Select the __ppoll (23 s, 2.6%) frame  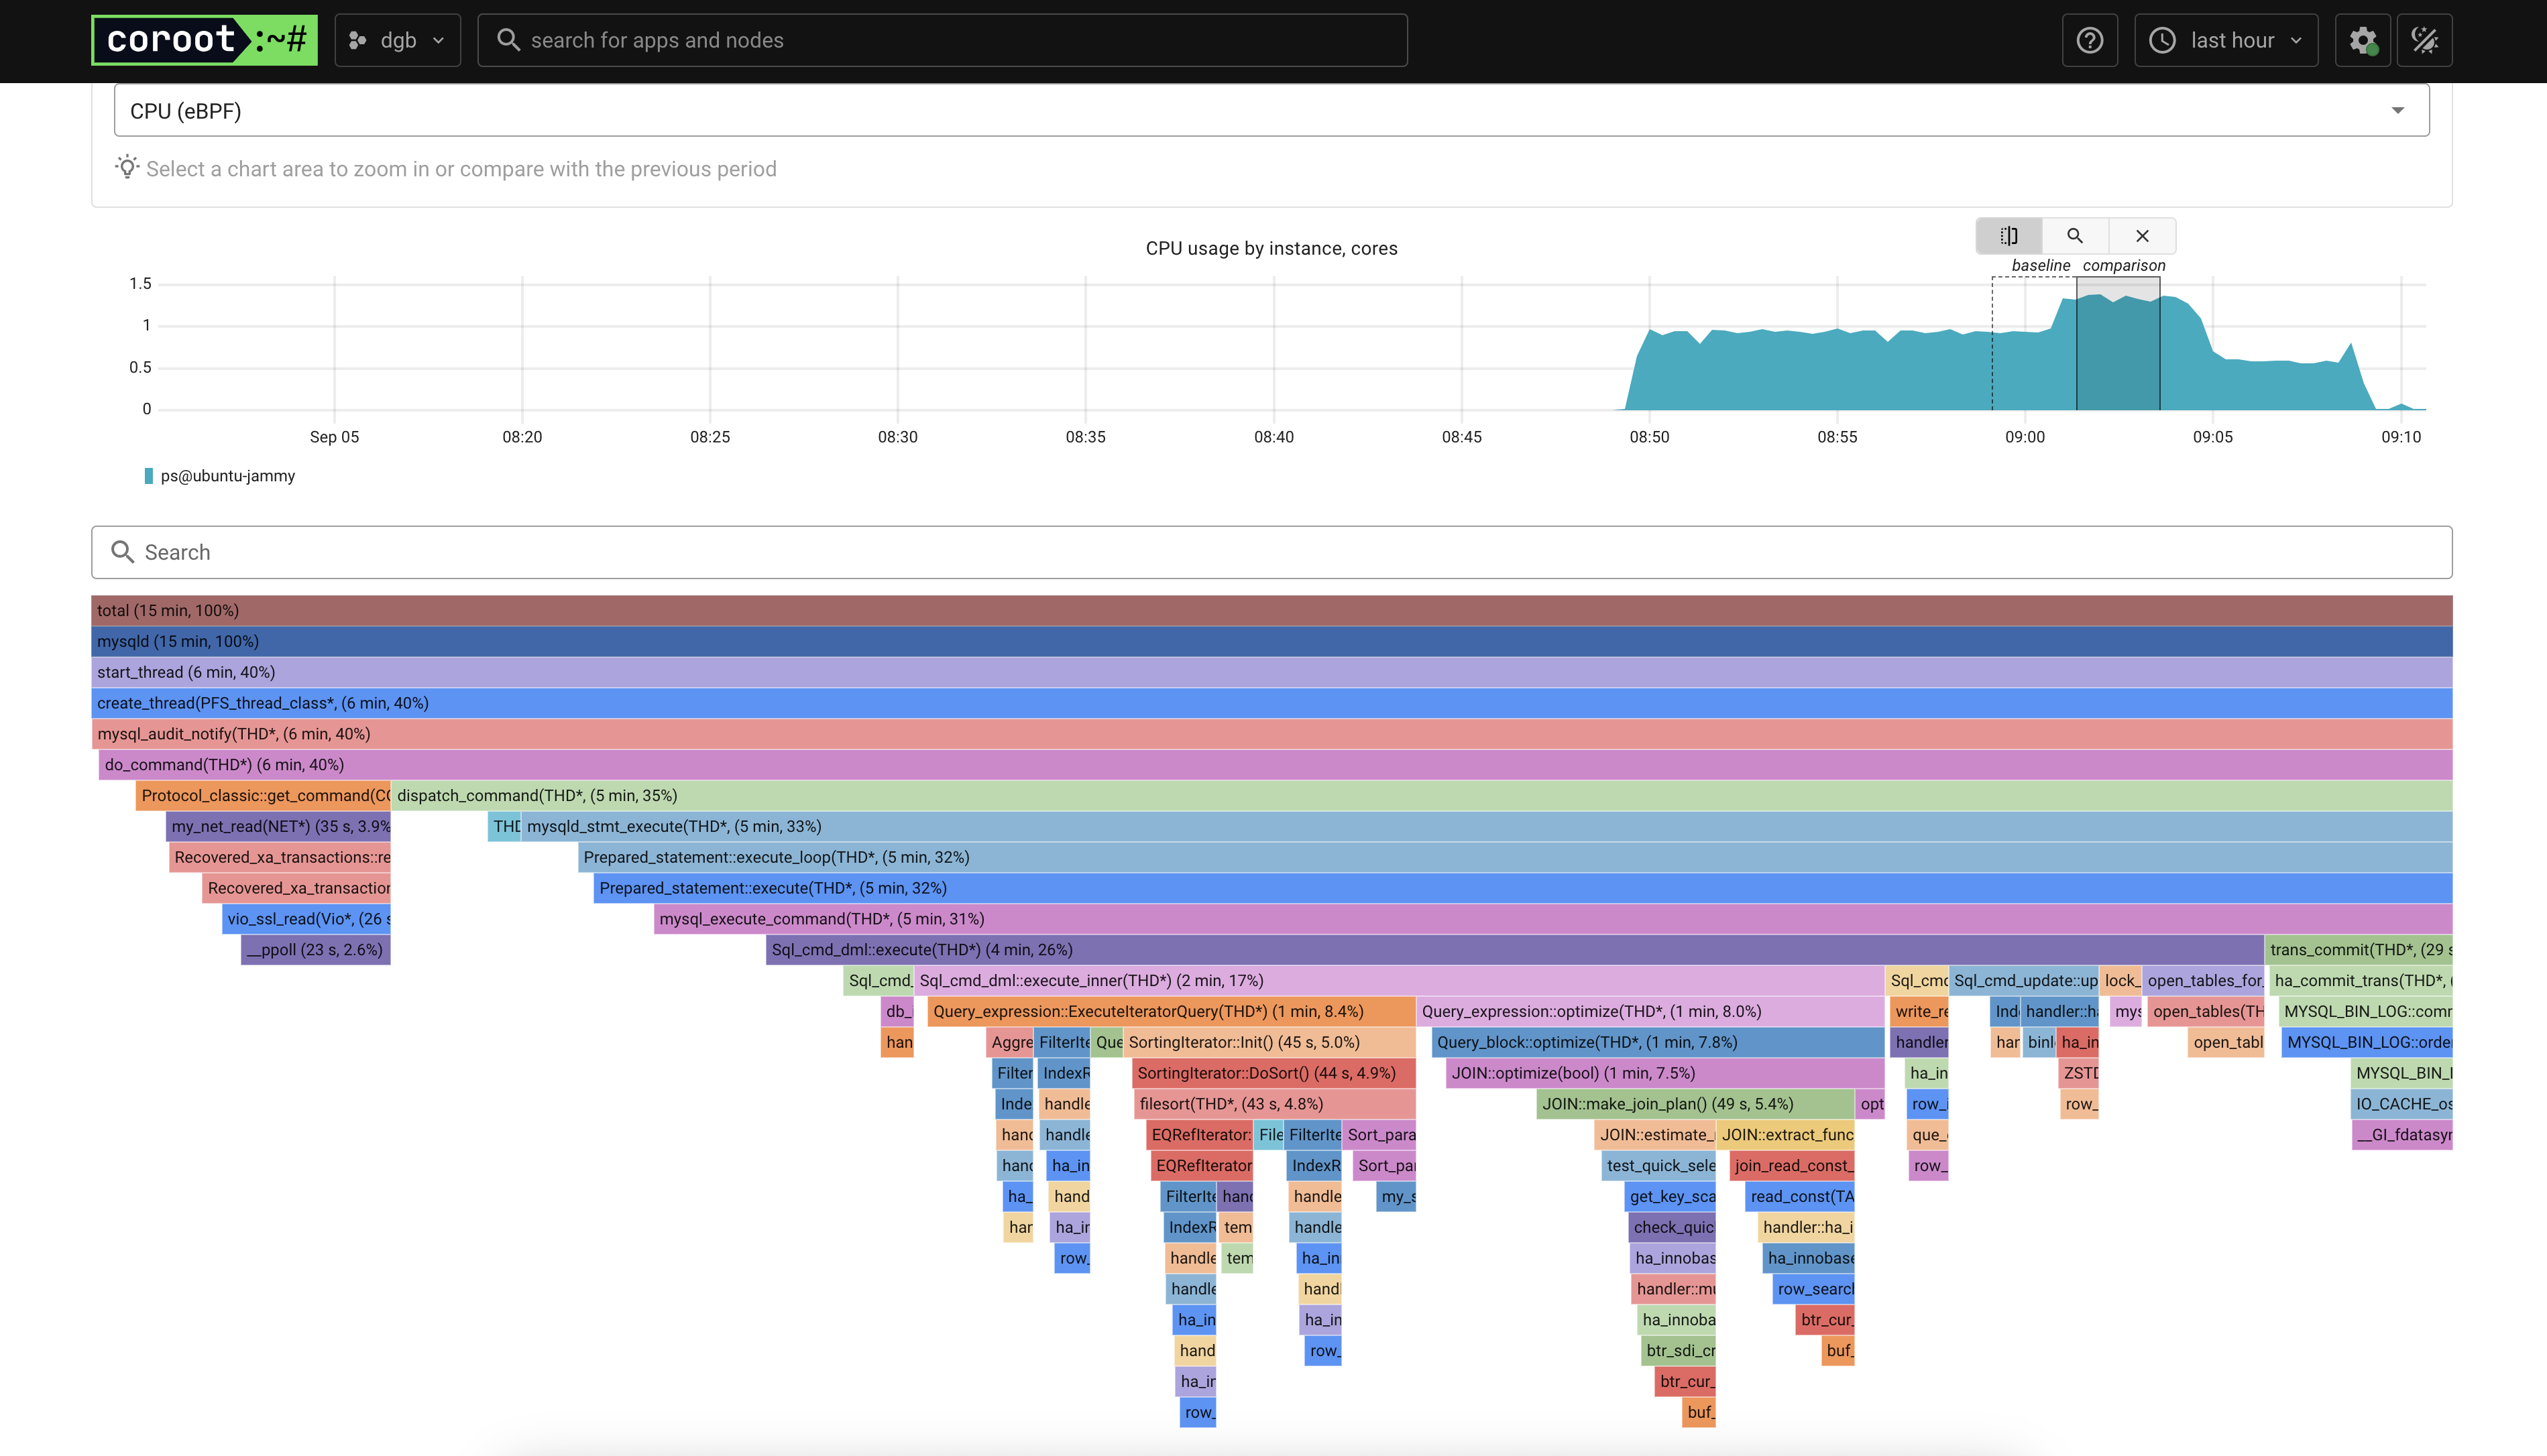tap(315, 950)
